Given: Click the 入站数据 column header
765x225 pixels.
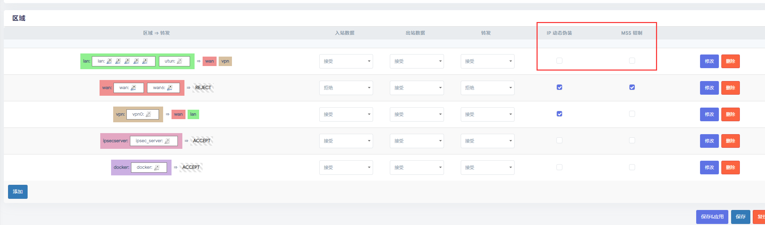Looking at the screenshot, I should 345,33.
